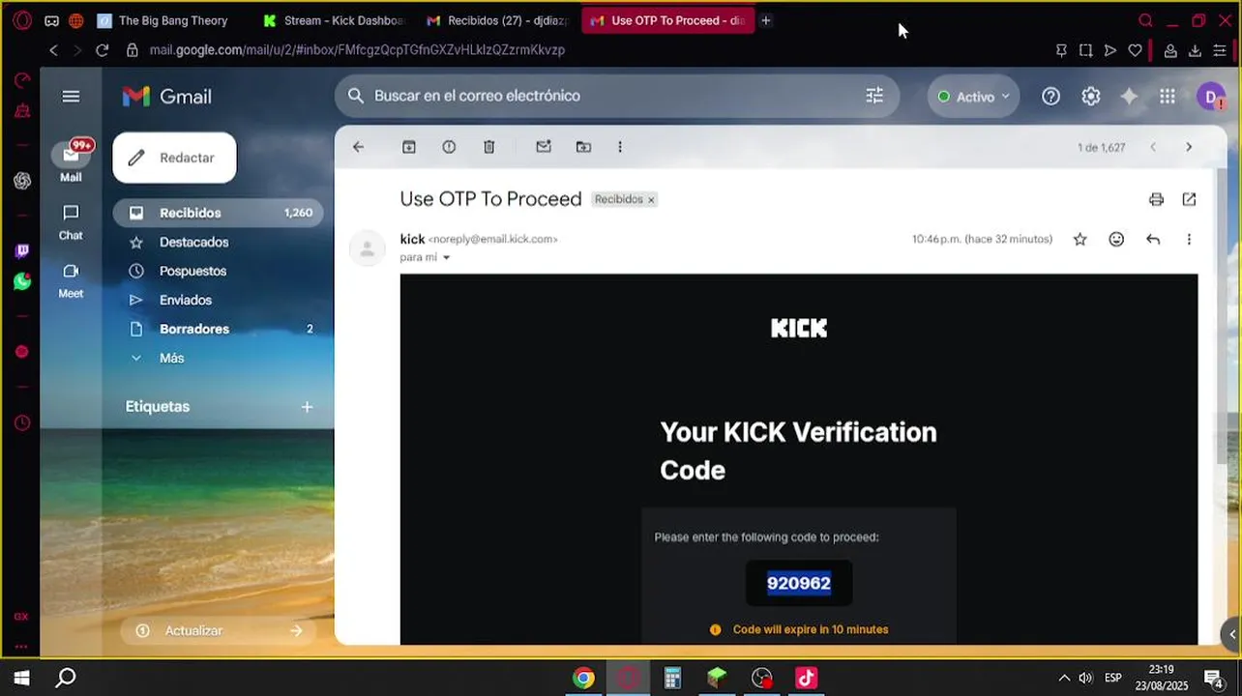Image resolution: width=1242 pixels, height=696 pixels.
Task: Reply to the Kick email
Action: coord(1153,239)
